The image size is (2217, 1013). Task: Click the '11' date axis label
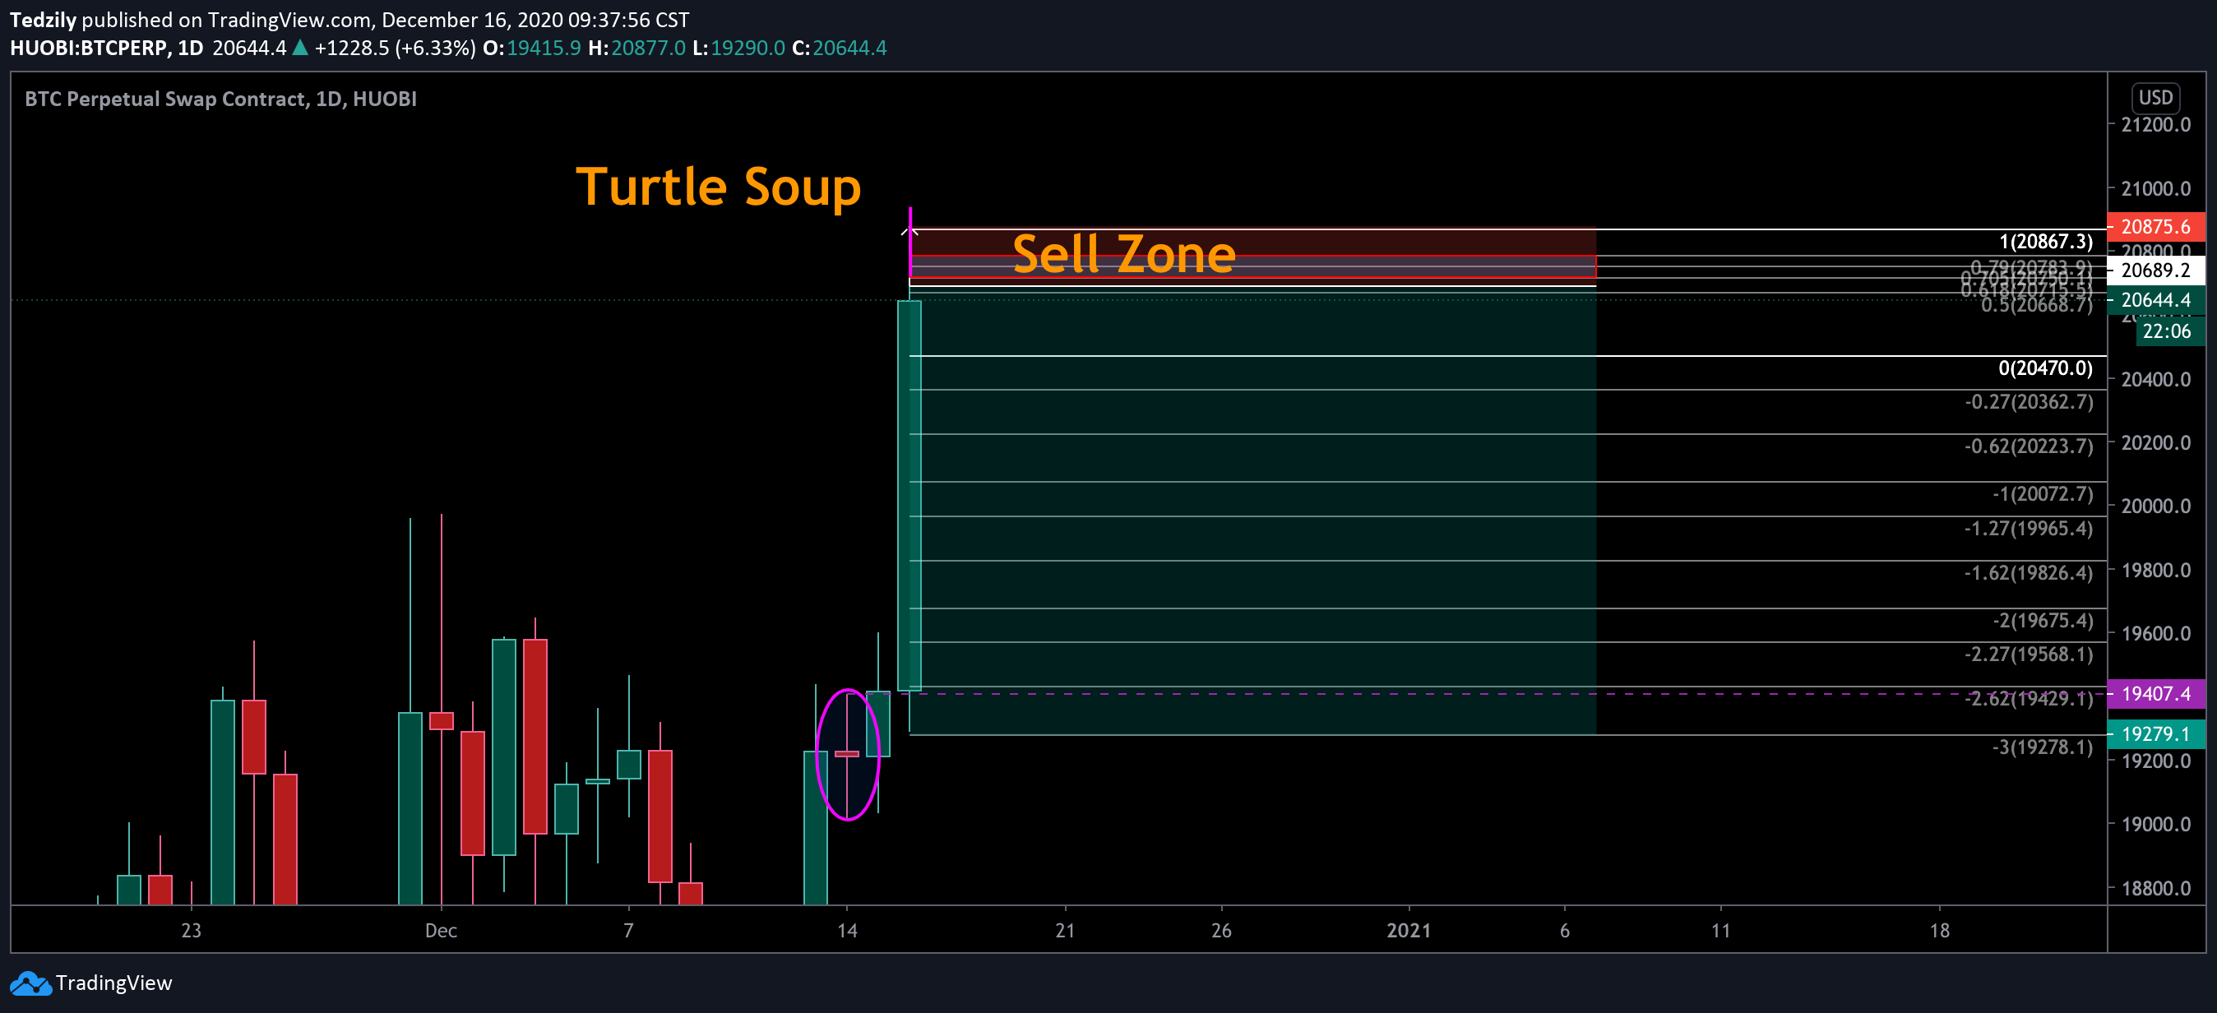(x=1720, y=931)
